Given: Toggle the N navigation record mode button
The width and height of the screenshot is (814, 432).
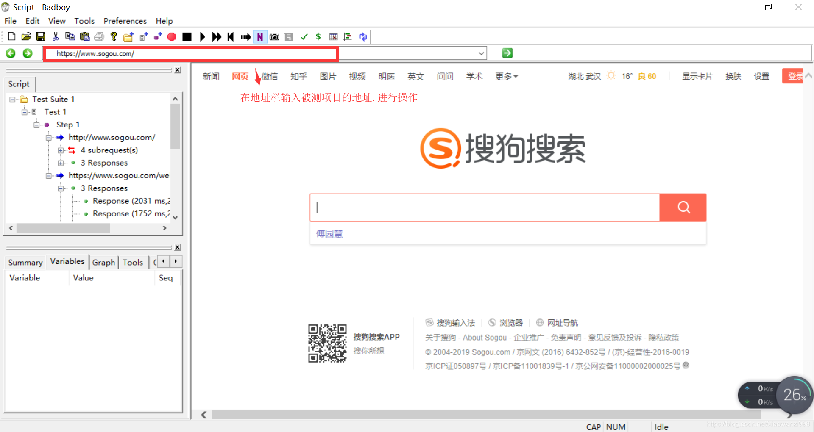Looking at the screenshot, I should pos(260,37).
